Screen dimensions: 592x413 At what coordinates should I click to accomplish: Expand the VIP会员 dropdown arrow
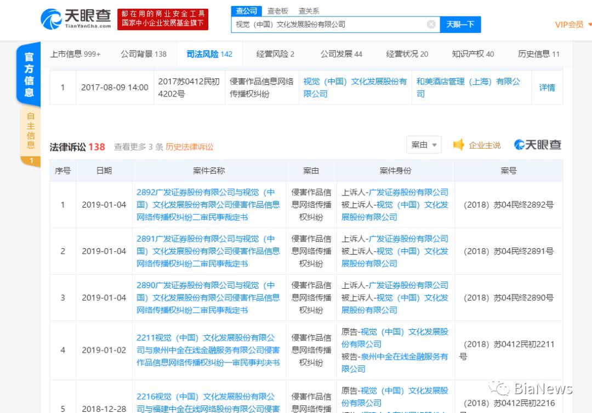coord(588,24)
